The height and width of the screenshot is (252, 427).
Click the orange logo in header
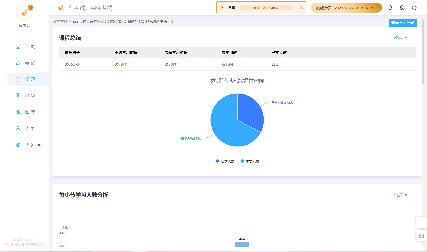click(61, 8)
